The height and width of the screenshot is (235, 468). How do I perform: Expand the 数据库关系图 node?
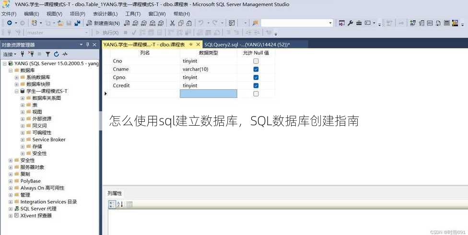(23, 98)
